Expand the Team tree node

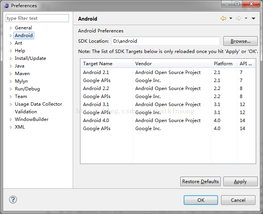(x=11, y=97)
